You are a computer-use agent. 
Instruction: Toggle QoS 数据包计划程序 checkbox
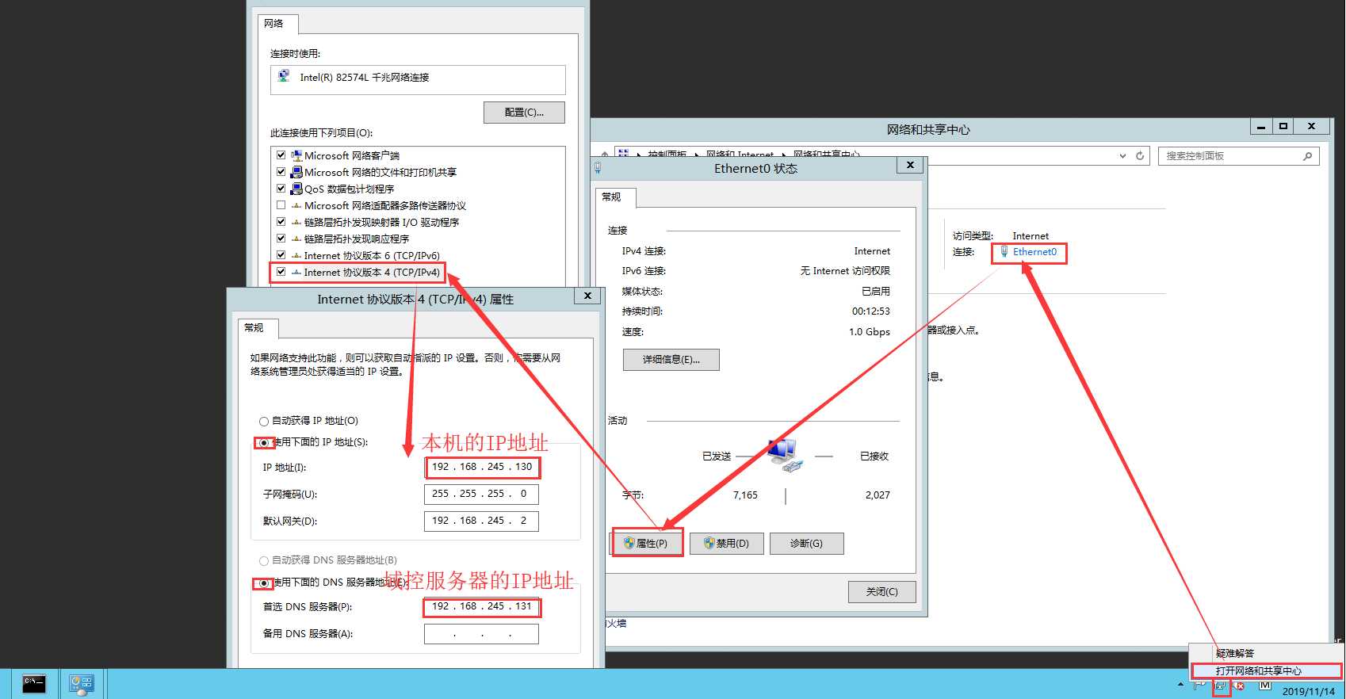pyautogui.click(x=281, y=189)
